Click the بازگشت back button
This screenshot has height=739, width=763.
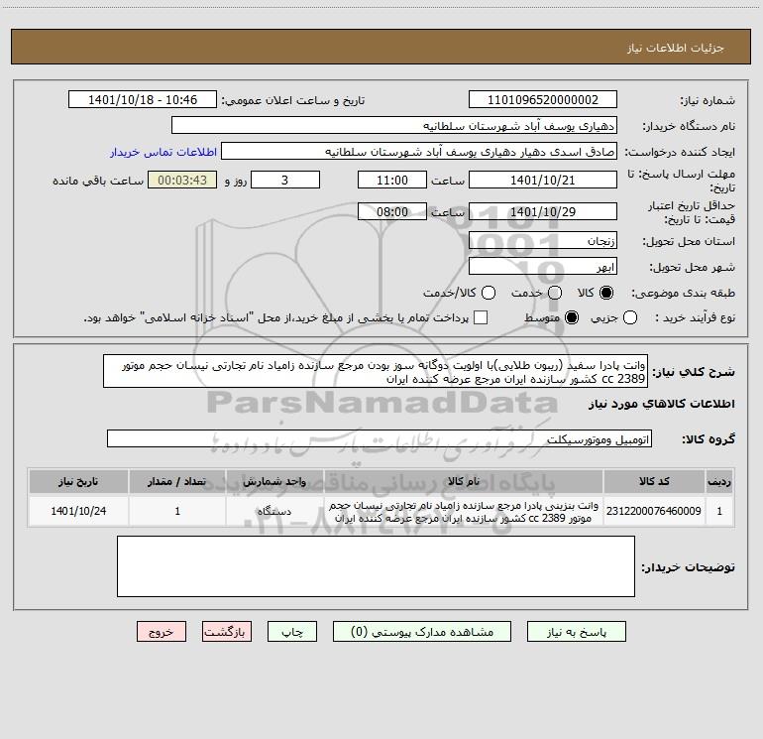coord(227,632)
